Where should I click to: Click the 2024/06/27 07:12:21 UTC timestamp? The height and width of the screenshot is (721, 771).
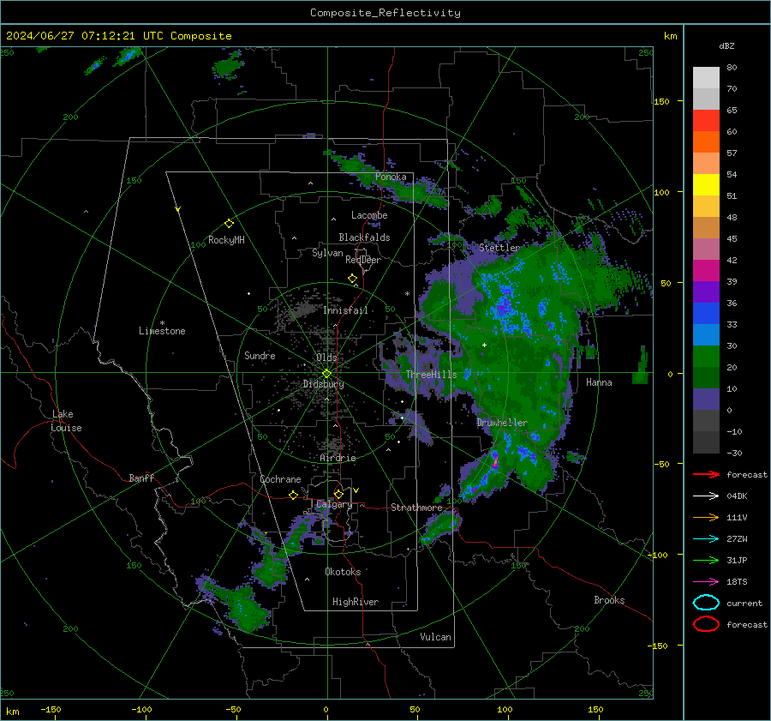click(x=85, y=36)
